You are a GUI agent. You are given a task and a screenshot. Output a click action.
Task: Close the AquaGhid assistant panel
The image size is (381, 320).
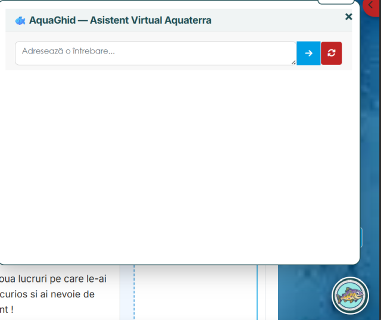pyautogui.click(x=349, y=17)
